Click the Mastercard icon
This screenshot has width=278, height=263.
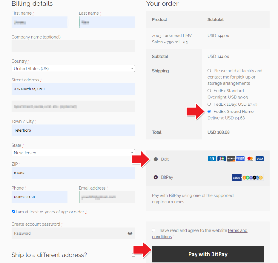pos(250,159)
